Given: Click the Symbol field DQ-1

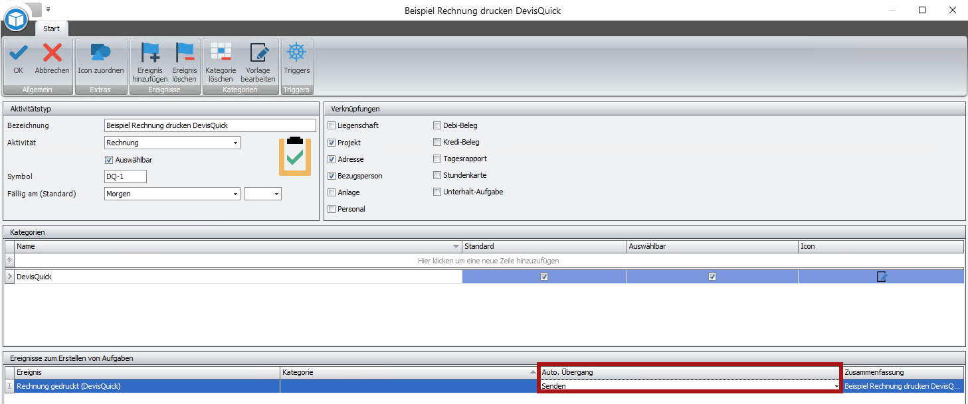Looking at the screenshot, I should [x=126, y=176].
